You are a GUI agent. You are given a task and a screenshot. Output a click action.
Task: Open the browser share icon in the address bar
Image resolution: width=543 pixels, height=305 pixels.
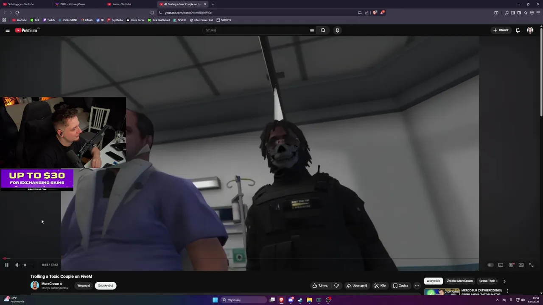click(367, 13)
